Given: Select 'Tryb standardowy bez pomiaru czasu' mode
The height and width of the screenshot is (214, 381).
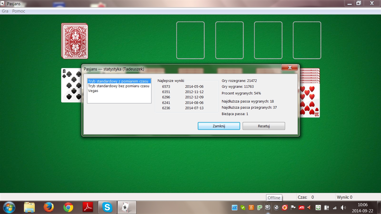Looking at the screenshot, I should pos(119,86).
